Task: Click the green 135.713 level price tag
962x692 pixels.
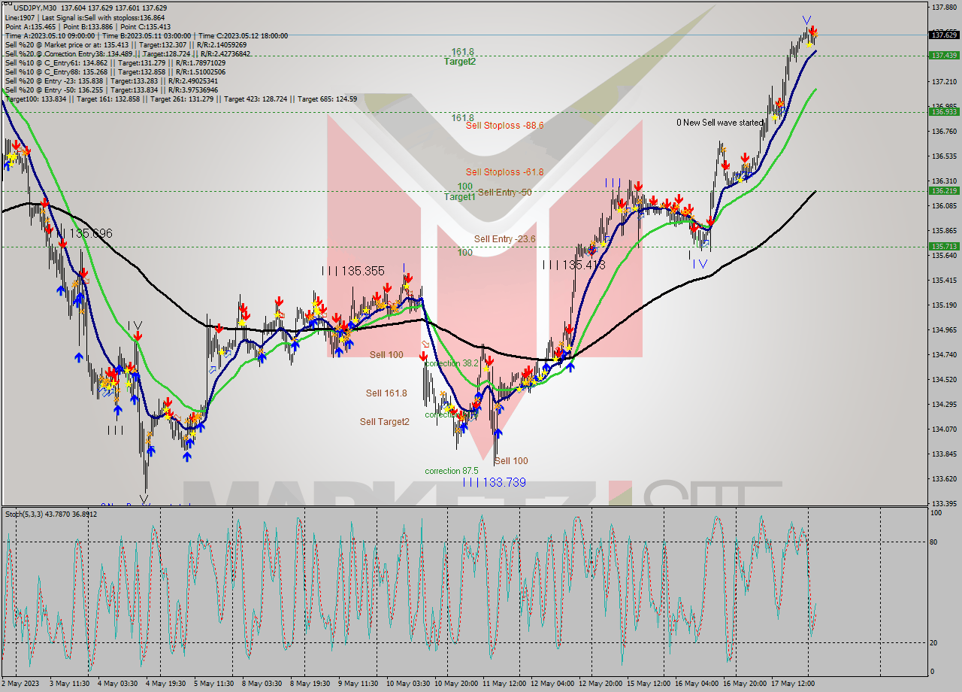Action: click(944, 246)
